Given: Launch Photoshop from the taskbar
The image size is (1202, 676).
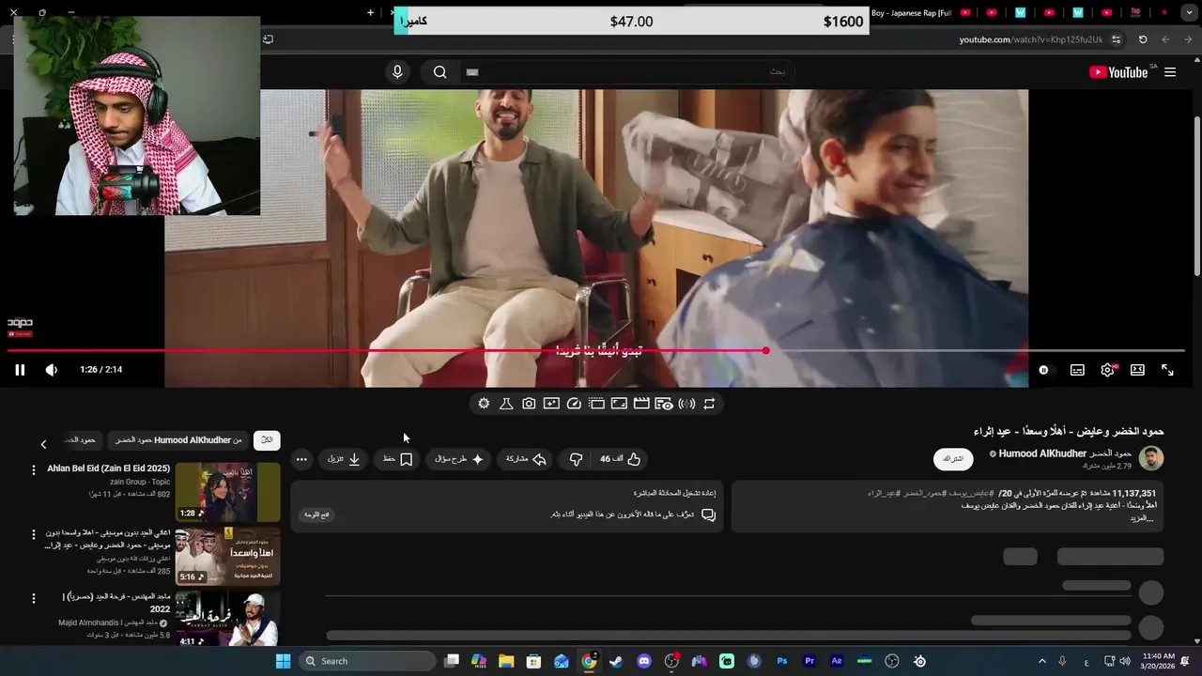Looking at the screenshot, I should 781,661.
